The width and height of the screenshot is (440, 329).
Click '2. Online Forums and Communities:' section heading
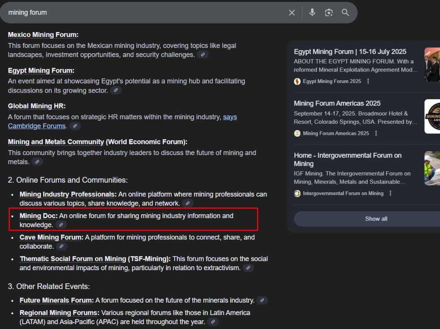coord(68,180)
